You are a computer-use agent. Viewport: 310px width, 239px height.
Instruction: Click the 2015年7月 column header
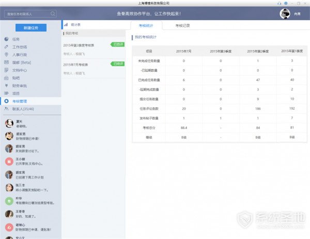coord(183,51)
